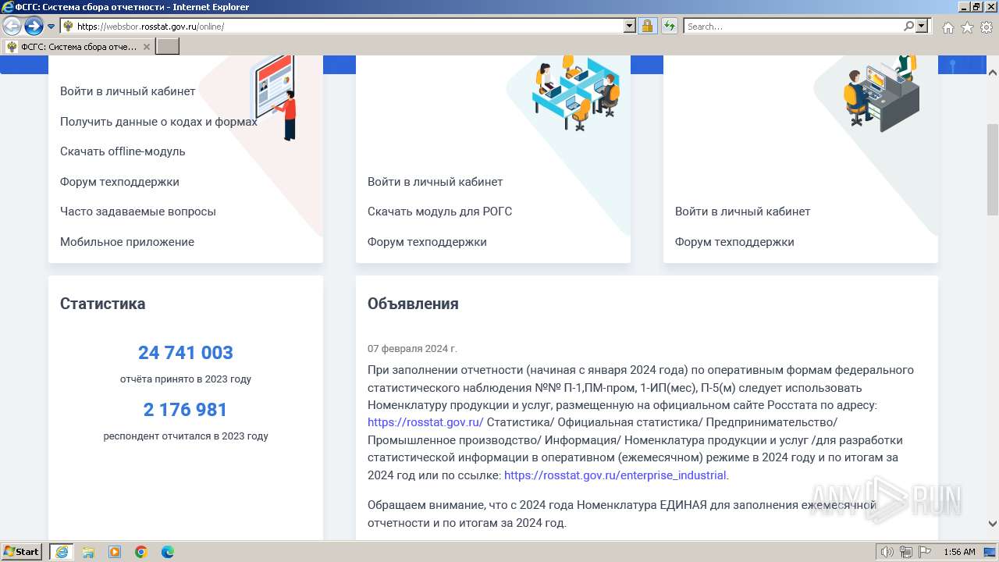Open Войти в личный кабинет in first card
This screenshot has height=562, width=999.
point(128,91)
